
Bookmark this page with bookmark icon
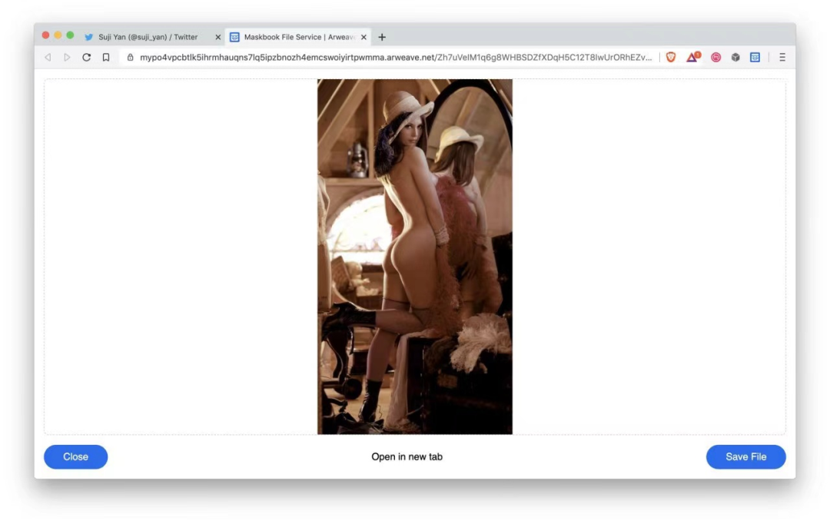(106, 57)
